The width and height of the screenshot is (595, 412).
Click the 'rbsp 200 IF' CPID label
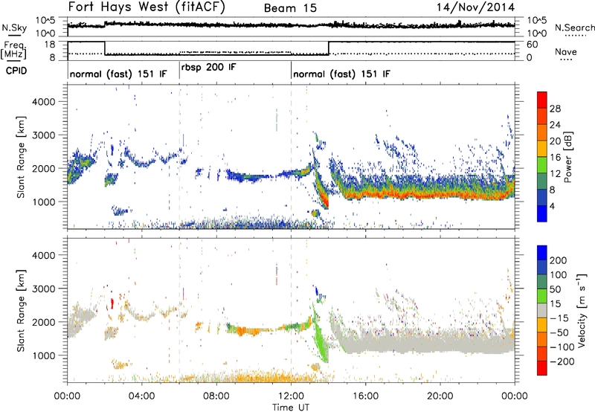click(x=209, y=68)
